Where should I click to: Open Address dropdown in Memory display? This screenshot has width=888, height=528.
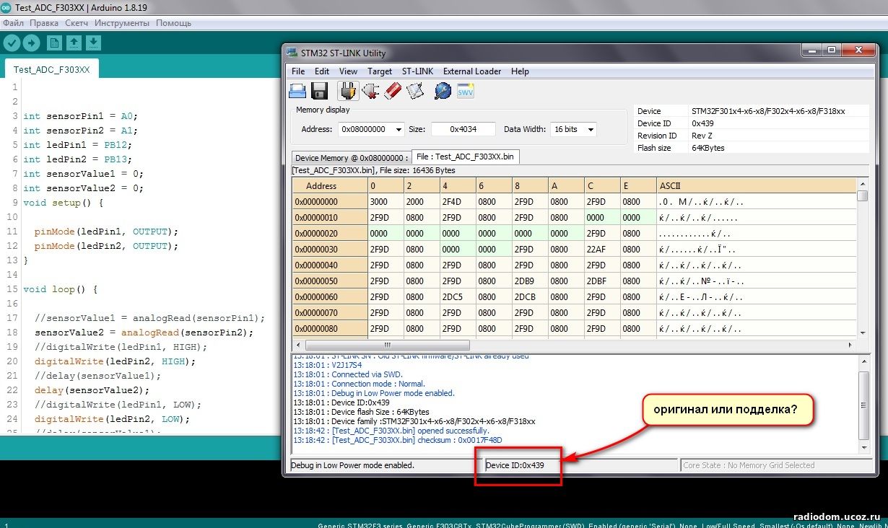[398, 129]
